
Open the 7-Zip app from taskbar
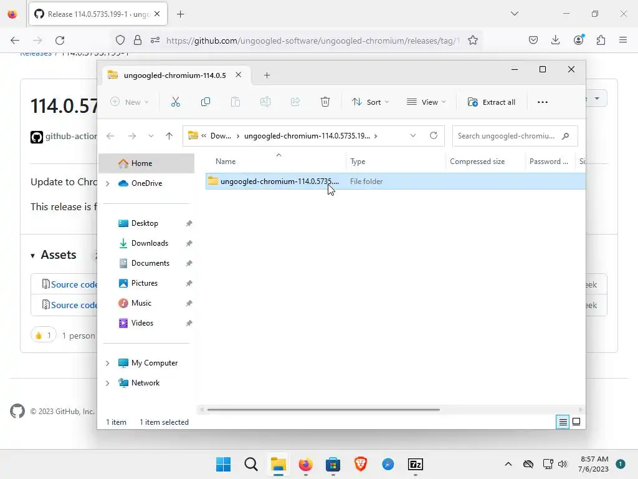416,464
